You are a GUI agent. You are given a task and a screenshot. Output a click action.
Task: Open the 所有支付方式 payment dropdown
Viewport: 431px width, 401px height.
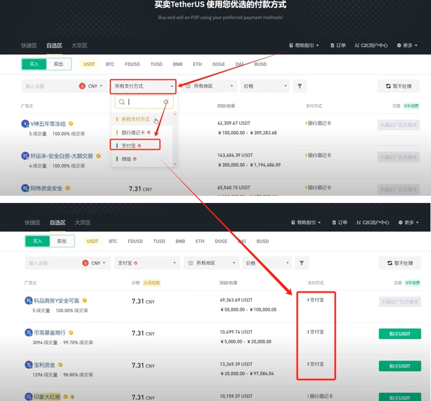[143, 86]
